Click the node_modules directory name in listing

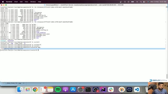[x=41, y=33]
